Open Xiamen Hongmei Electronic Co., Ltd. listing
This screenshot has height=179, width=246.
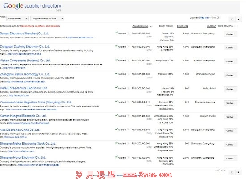[23, 116]
